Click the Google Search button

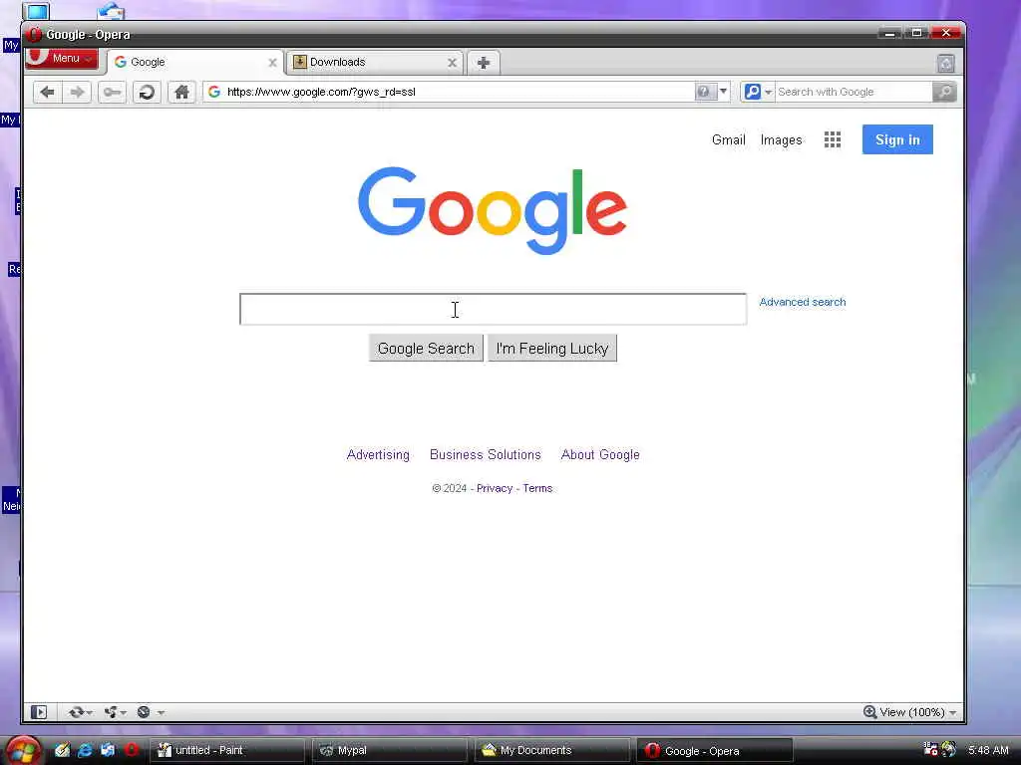pos(426,348)
